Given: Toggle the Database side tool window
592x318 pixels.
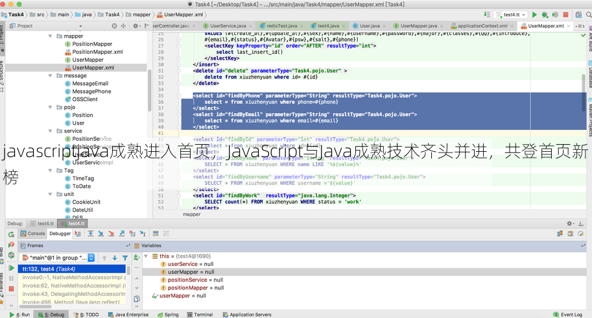Looking at the screenshot, I should [590, 74].
